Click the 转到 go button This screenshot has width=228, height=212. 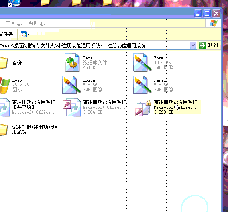pyautogui.click(x=209, y=45)
